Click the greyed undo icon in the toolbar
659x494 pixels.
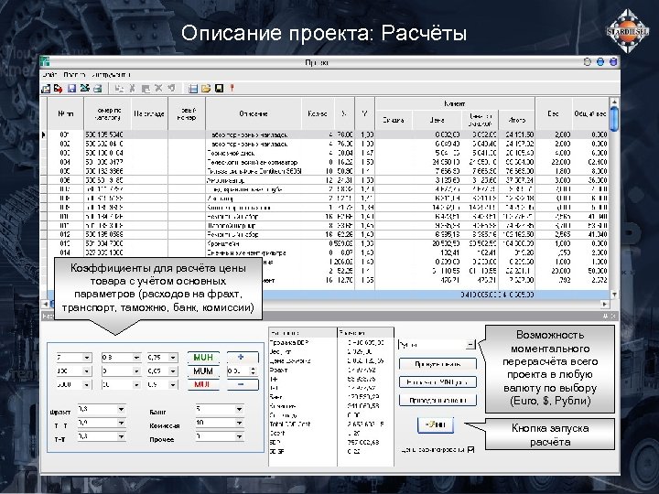tap(171, 88)
